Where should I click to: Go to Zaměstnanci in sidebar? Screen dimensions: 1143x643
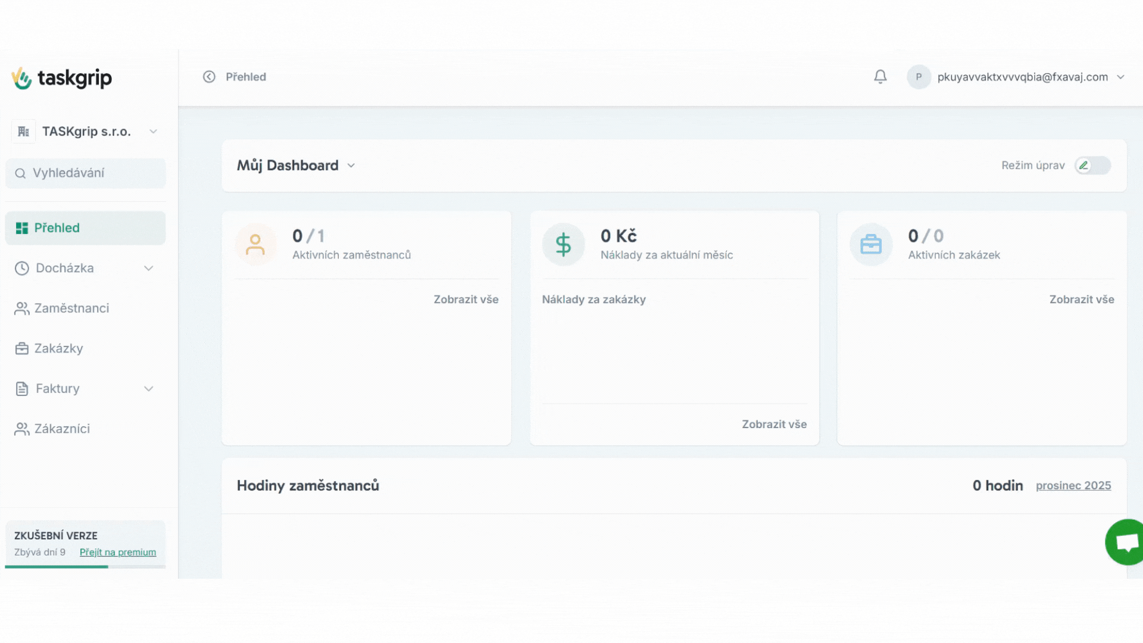71,308
